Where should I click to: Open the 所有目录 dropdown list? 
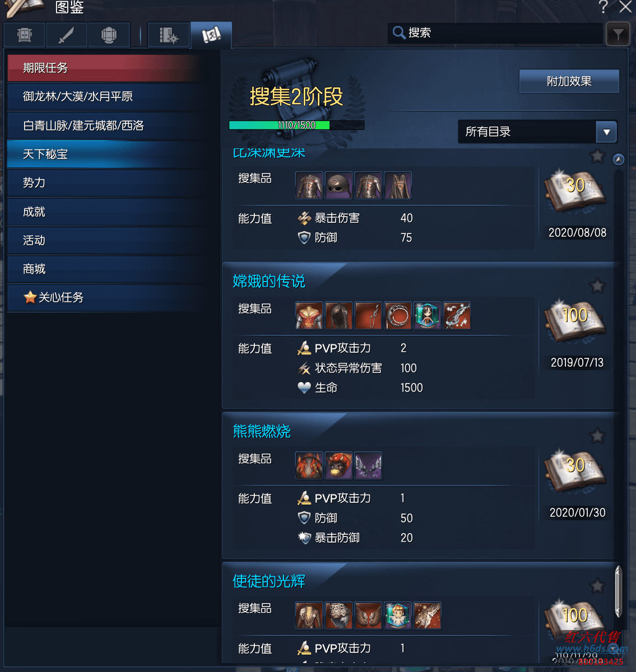point(537,132)
